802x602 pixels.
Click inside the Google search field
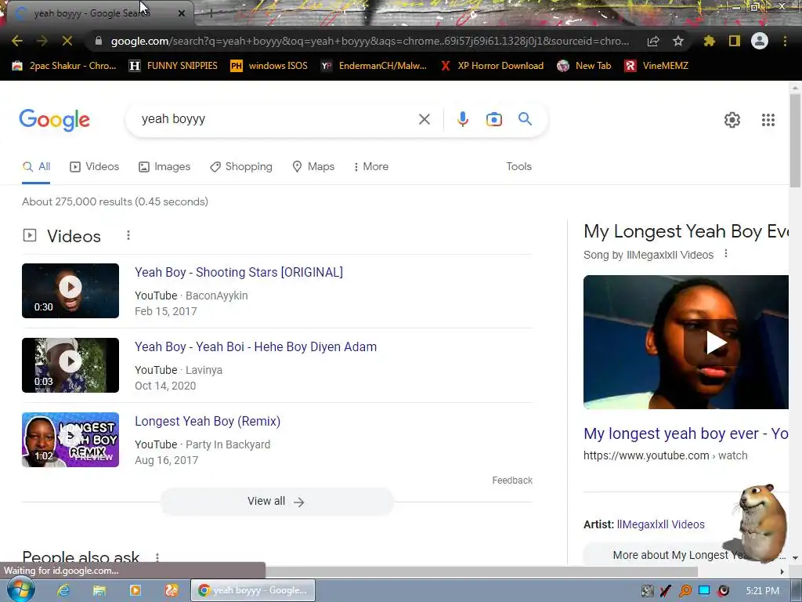(276, 119)
